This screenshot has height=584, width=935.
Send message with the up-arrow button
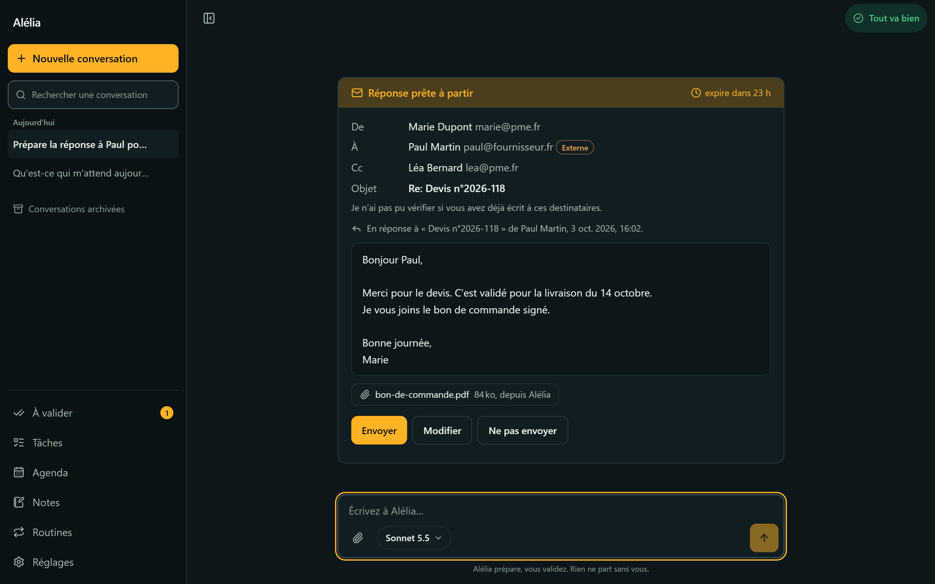764,538
